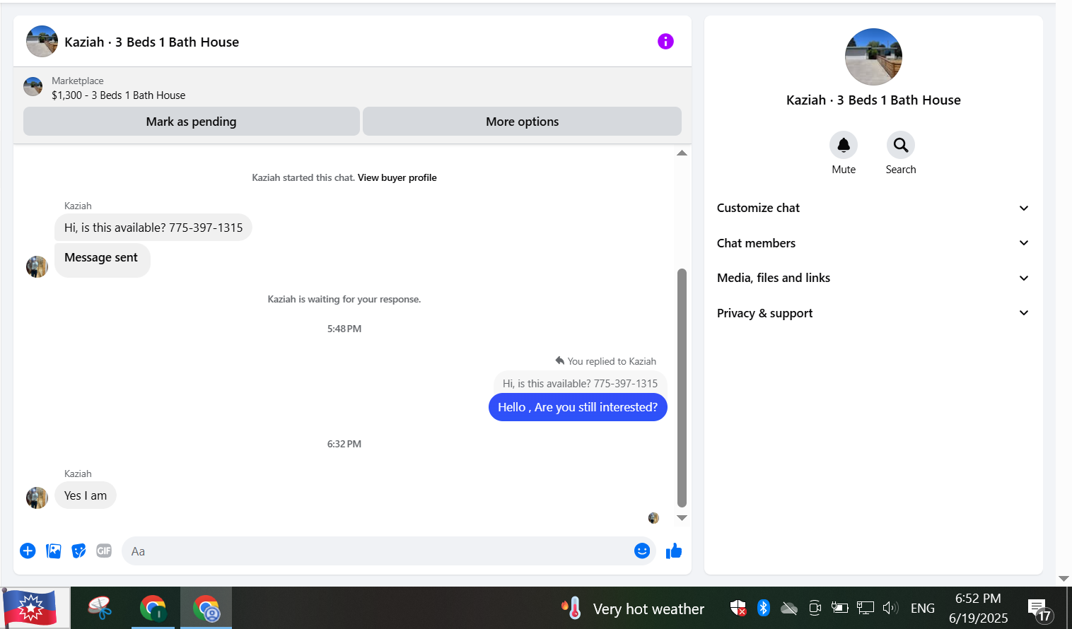This screenshot has height=629, width=1072.
Task: Open Meet Now camera tray icon
Action: (815, 608)
